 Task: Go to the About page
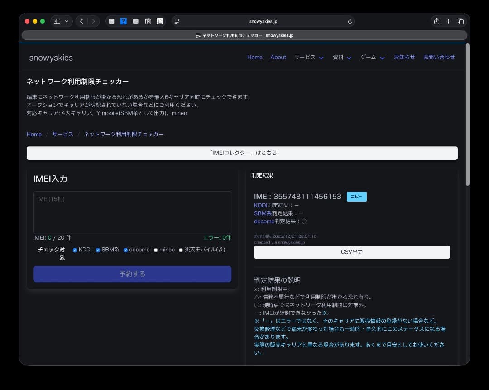tap(278, 57)
